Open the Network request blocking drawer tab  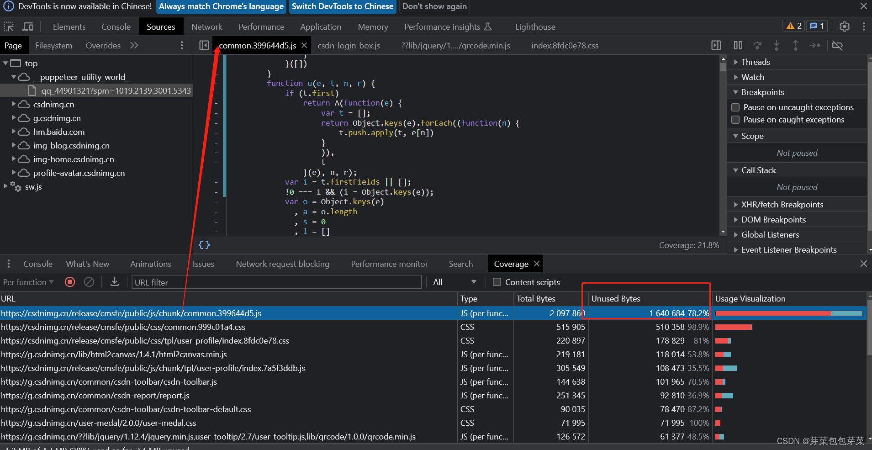click(x=282, y=264)
